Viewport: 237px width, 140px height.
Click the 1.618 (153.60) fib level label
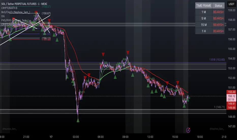(217, 60)
